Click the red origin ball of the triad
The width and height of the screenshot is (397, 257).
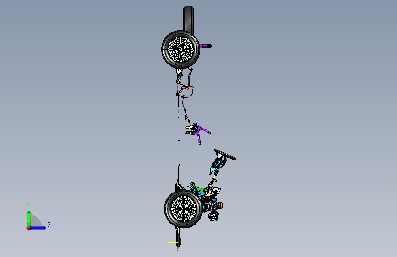tap(28, 228)
